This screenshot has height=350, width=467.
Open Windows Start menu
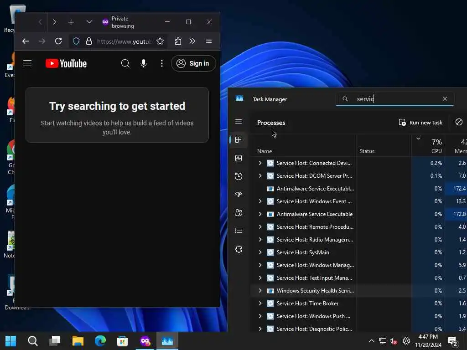[x=11, y=341]
